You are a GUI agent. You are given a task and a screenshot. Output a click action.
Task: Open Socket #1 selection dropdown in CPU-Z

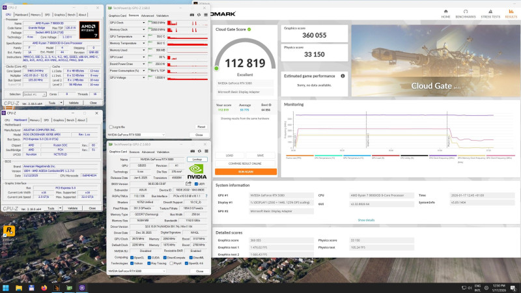coord(35,94)
